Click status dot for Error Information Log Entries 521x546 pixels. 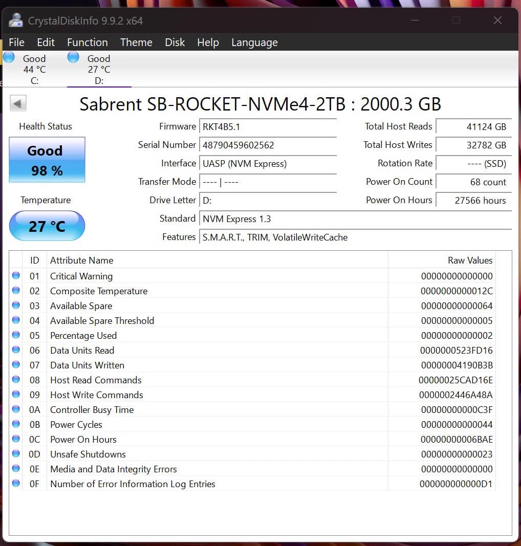coord(16,484)
